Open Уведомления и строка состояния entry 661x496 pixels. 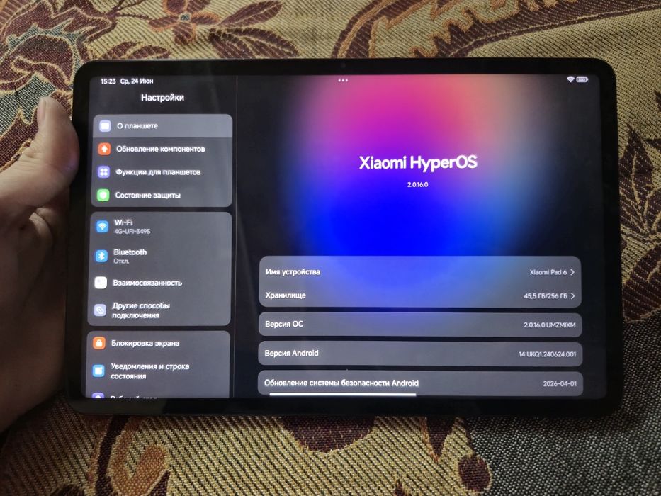[158, 371]
